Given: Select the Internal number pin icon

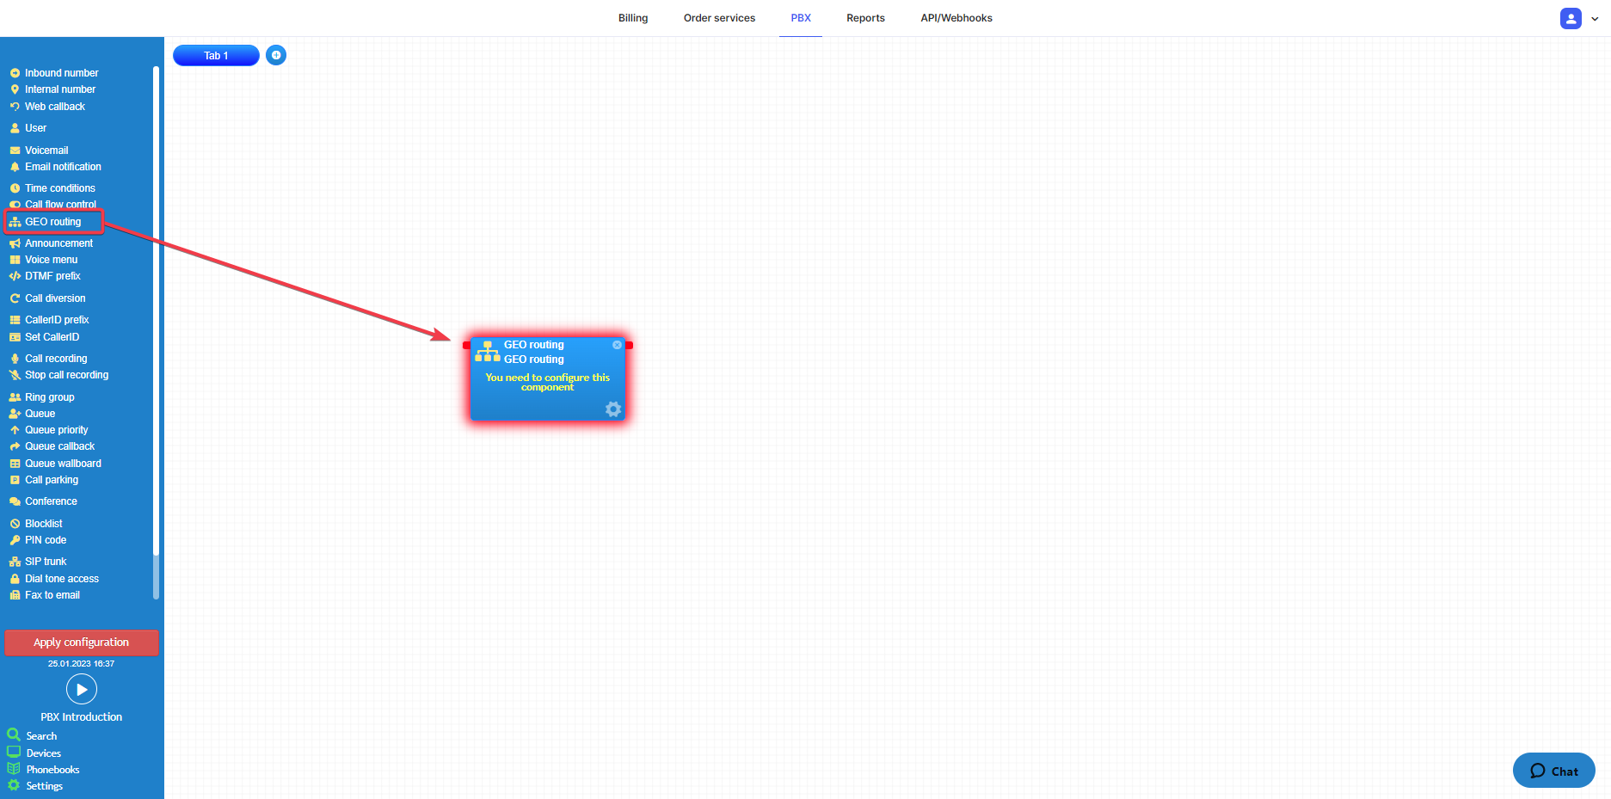Looking at the screenshot, I should pos(15,89).
